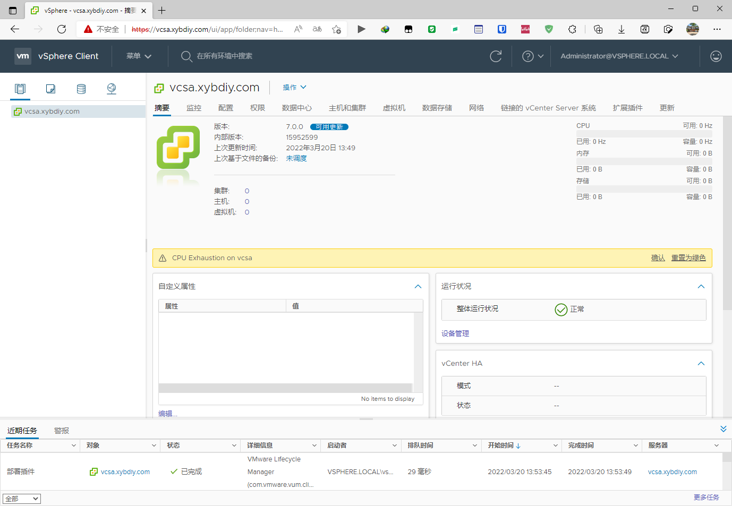Open the 状态 column filter arrow
The image size is (732, 506).
[234, 445]
